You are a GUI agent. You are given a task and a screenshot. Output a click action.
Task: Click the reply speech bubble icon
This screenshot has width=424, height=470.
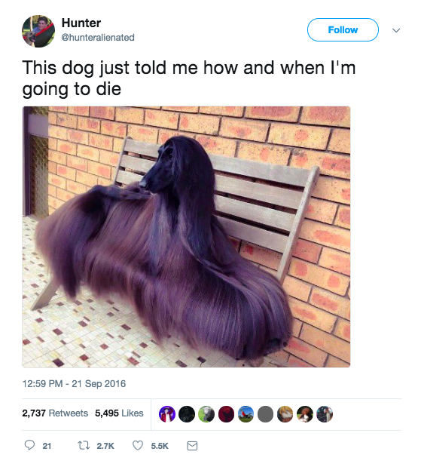tap(29, 445)
